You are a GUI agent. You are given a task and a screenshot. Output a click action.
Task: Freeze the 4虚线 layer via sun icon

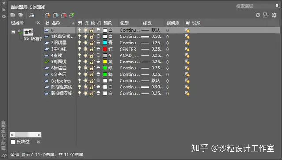[86, 55]
